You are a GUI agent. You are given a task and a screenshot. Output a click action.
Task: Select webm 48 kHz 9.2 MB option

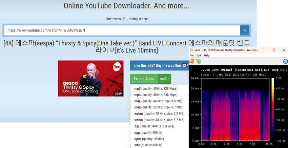[x=160, y=114]
